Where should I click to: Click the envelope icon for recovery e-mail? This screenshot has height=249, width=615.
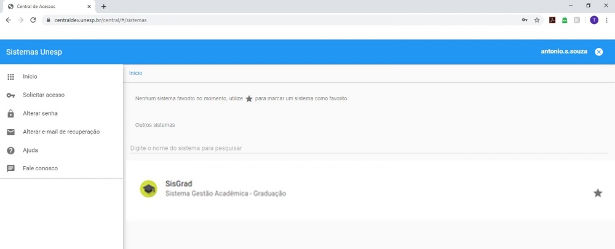[10, 132]
